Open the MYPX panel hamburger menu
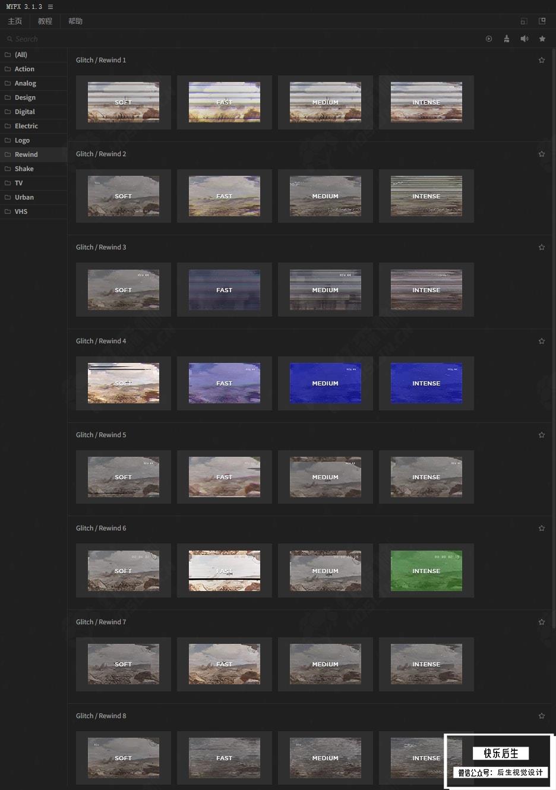 pos(50,7)
